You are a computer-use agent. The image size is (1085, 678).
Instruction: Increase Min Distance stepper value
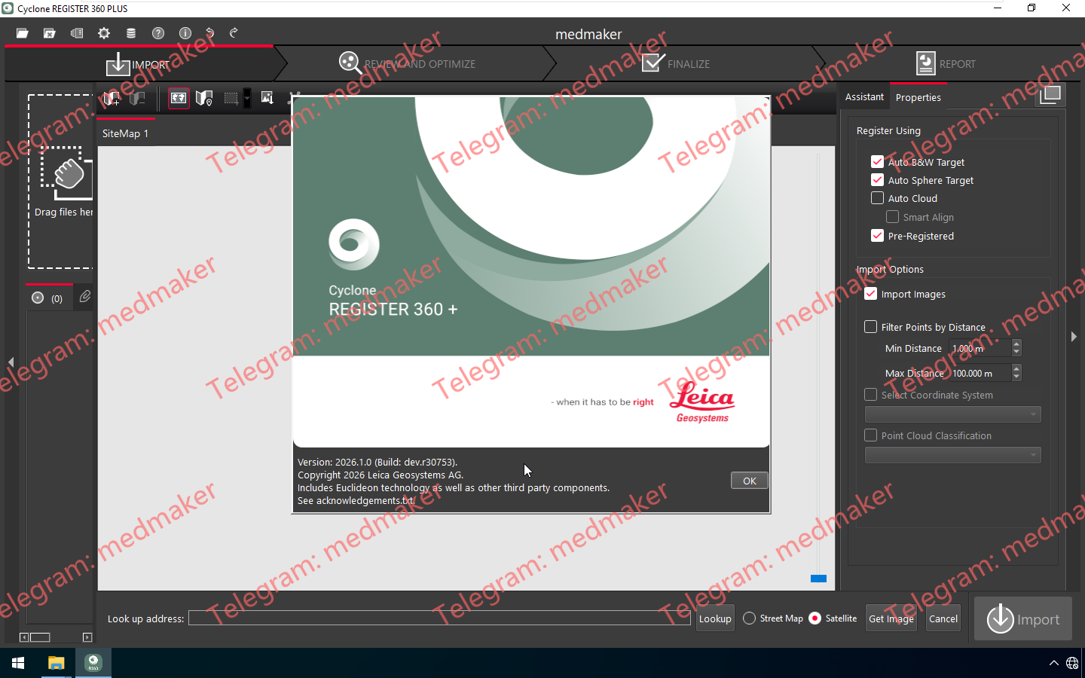1016,344
